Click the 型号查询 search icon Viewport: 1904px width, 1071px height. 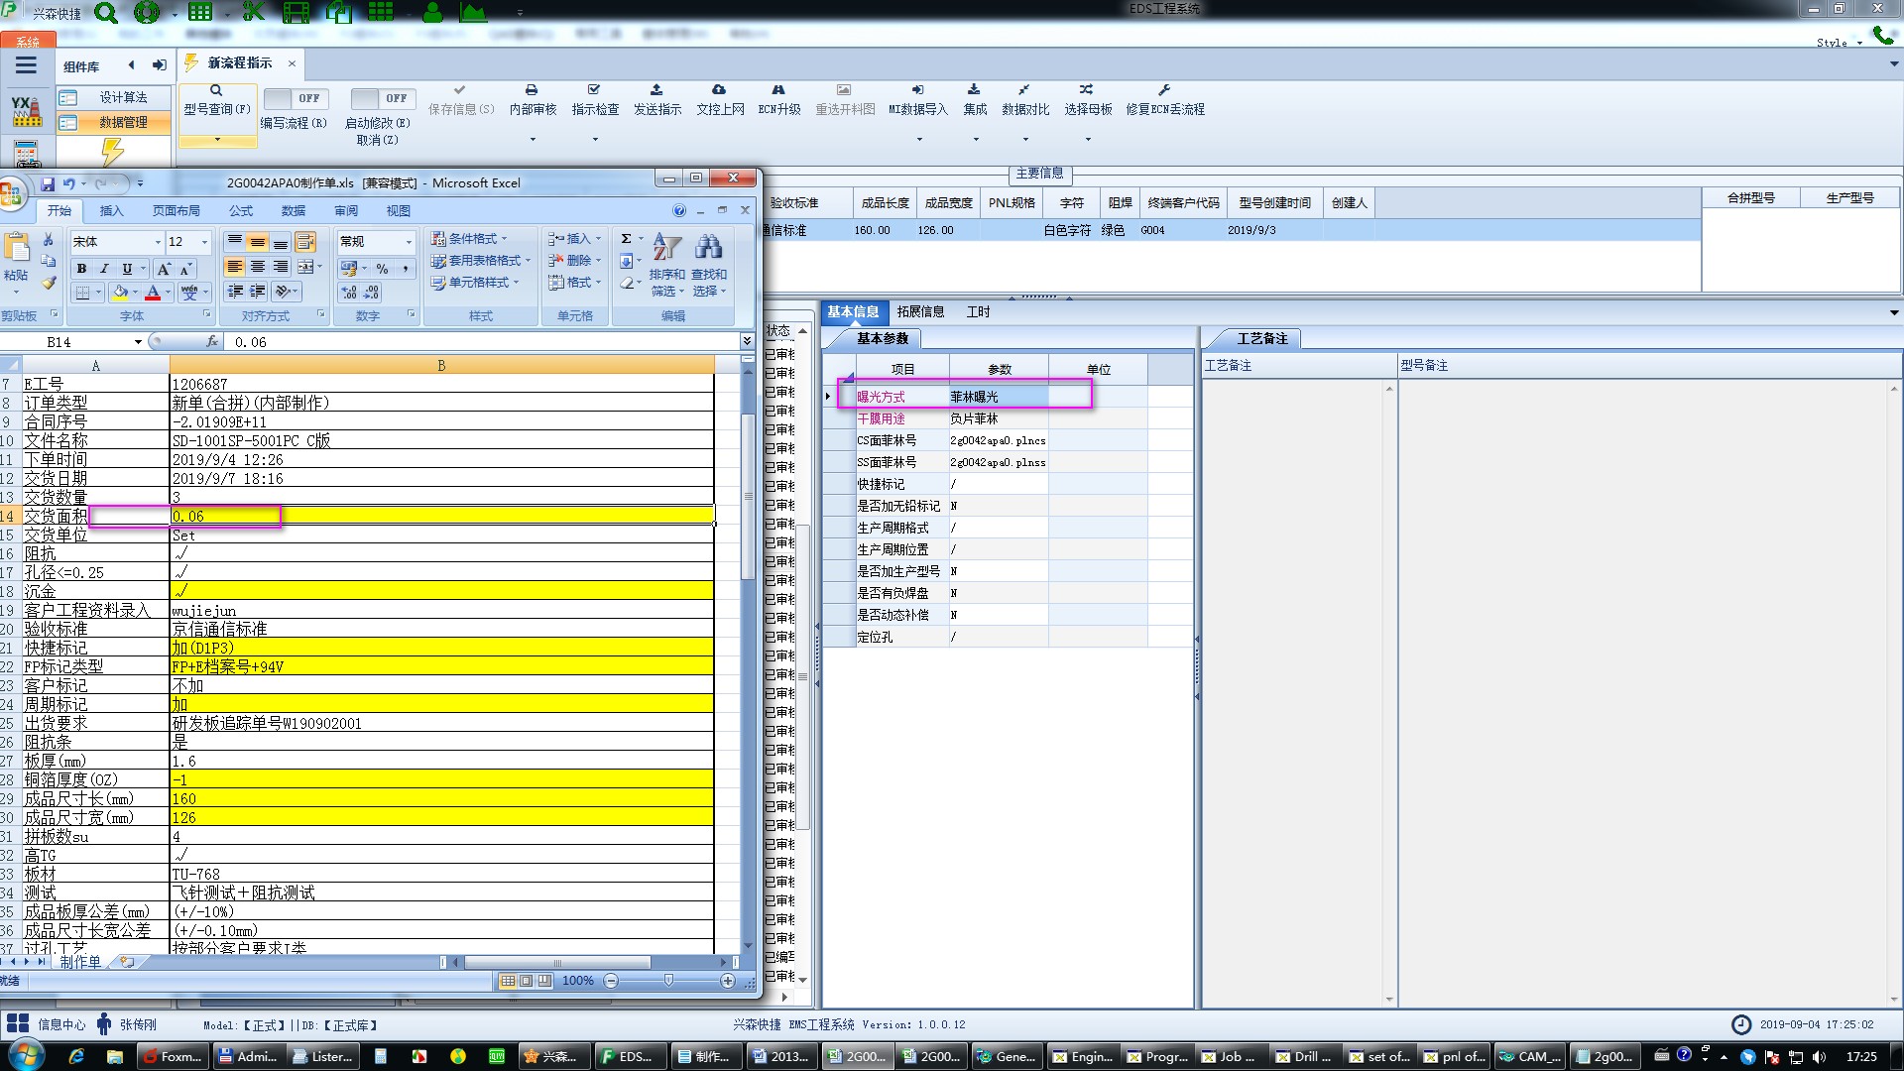216,90
